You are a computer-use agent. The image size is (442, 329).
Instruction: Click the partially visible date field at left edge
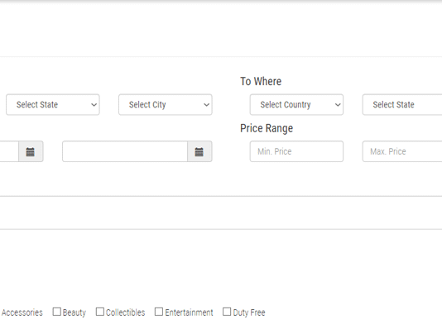[9, 151]
